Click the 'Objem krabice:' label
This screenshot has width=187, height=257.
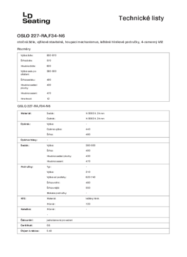pos(30,231)
